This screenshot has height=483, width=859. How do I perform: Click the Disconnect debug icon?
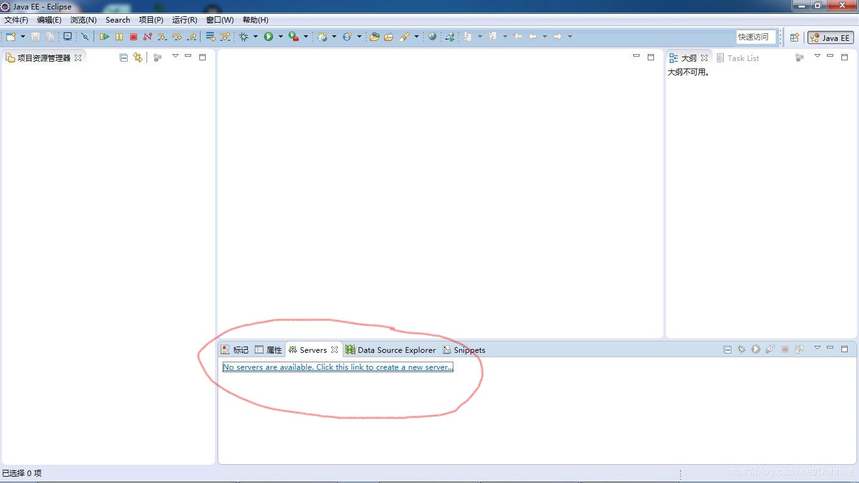click(148, 37)
